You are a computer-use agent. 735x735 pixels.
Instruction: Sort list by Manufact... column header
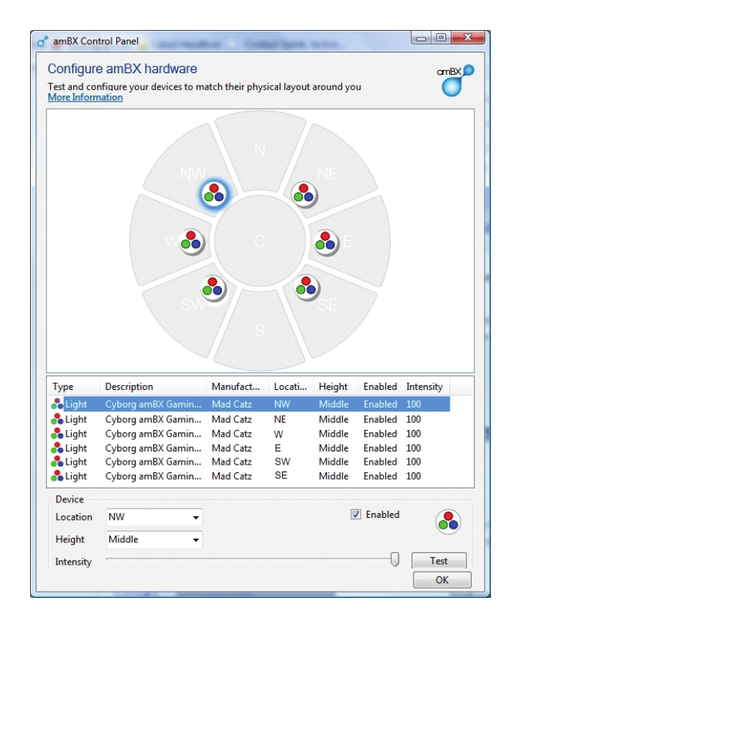(x=237, y=387)
